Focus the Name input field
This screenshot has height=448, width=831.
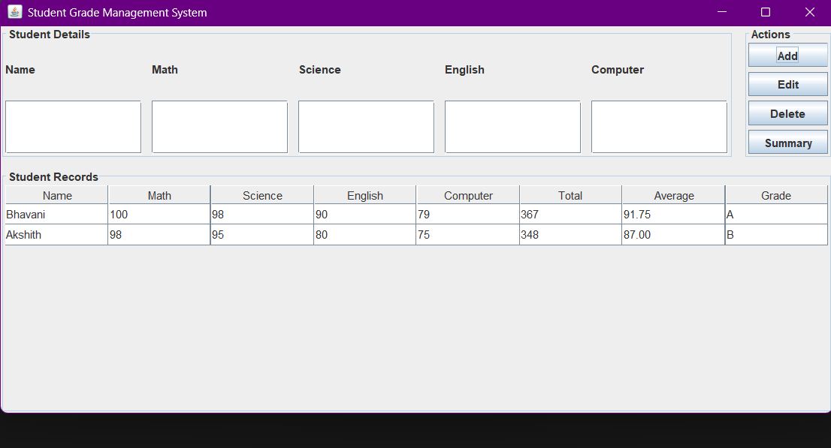(73, 127)
